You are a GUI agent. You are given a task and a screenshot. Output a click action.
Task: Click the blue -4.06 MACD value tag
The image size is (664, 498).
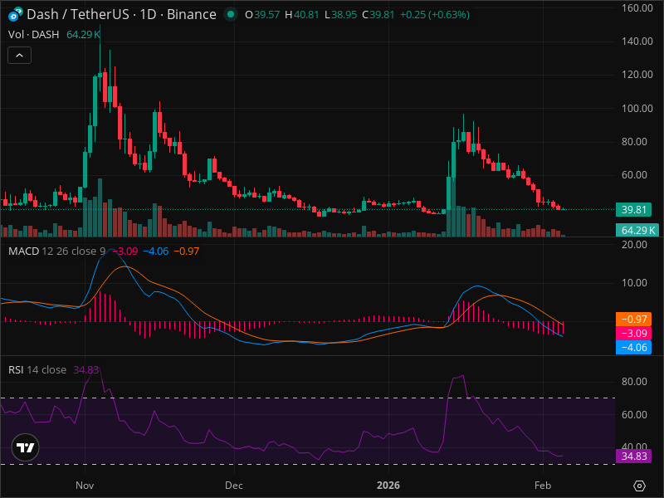pyautogui.click(x=633, y=348)
